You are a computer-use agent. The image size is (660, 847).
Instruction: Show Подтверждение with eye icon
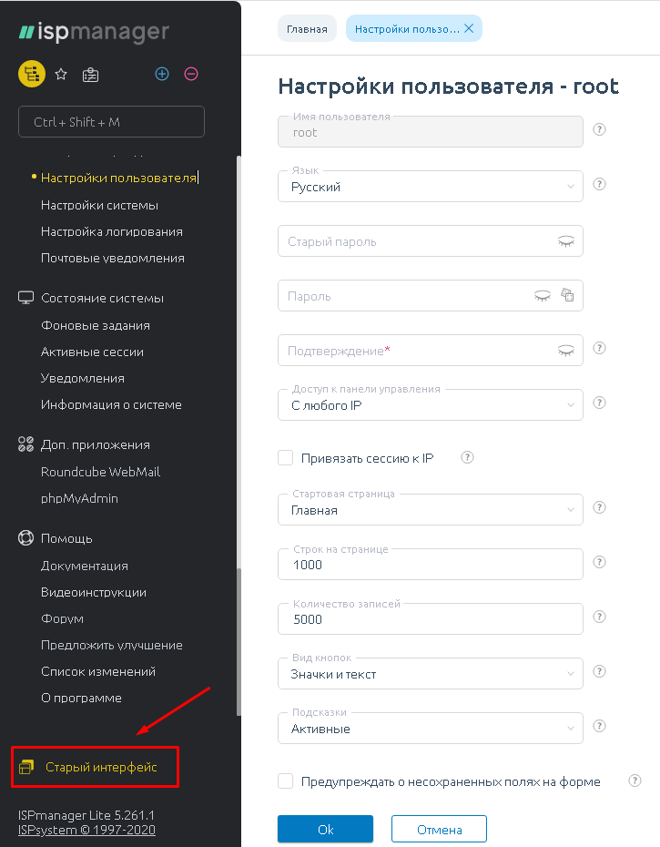[565, 351]
